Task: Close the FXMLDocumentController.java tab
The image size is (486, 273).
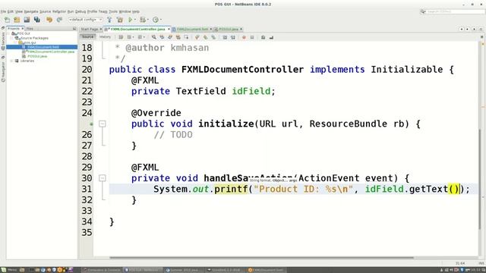Action: (x=169, y=29)
